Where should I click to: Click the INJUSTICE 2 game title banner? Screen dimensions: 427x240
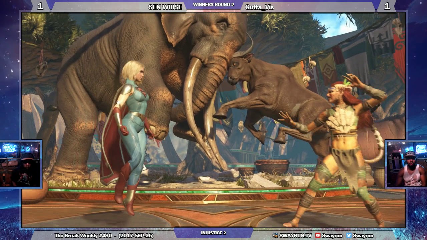213,233
